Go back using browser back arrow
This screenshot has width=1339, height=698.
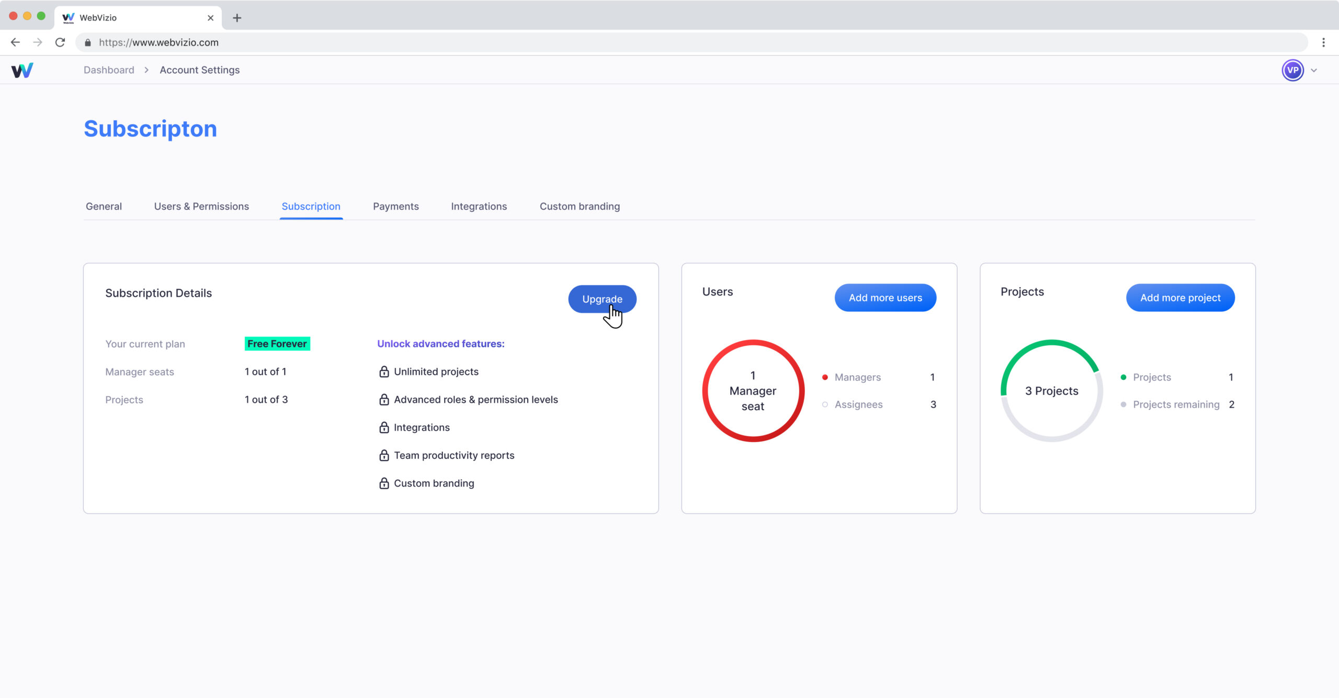pyautogui.click(x=15, y=42)
